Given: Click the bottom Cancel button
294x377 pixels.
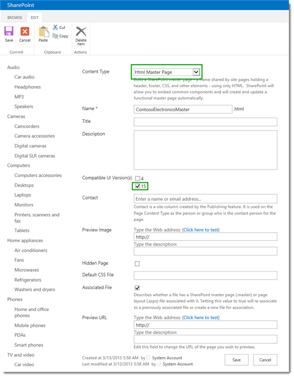Looking at the screenshot, I should point(265,360).
